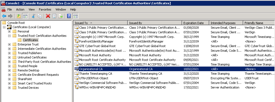This screenshot has width=275, height=102.
Task: Click the Back arrow toolbar icon
Action: (4, 16)
